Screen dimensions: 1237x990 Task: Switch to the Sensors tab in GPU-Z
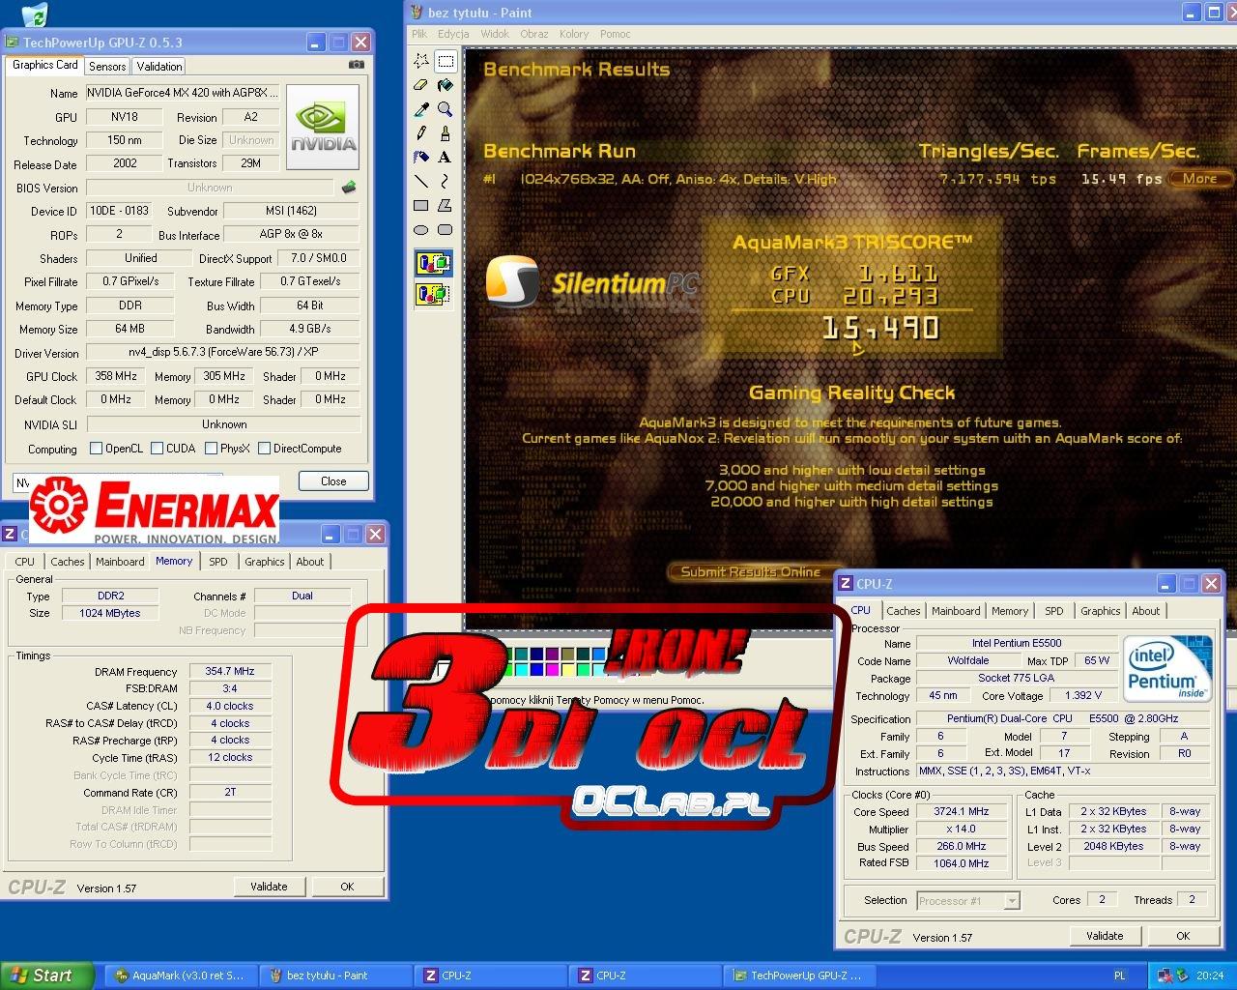pos(107,66)
